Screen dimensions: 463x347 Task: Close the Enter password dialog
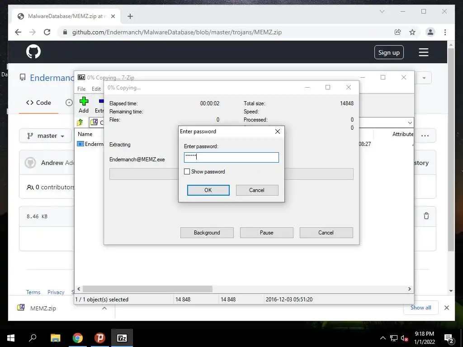click(278, 131)
